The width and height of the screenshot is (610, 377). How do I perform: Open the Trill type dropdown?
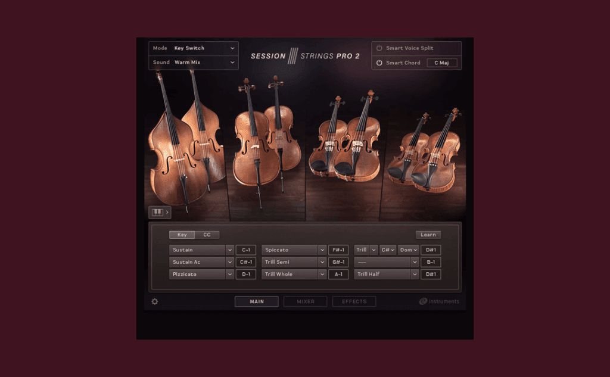[366, 250]
